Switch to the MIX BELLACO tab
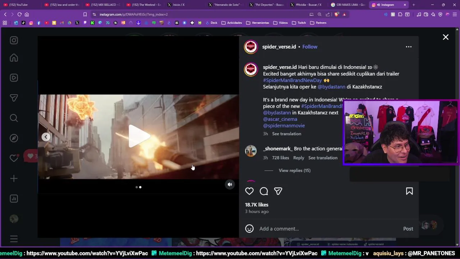The width and height of the screenshot is (460, 259). click(x=103, y=5)
